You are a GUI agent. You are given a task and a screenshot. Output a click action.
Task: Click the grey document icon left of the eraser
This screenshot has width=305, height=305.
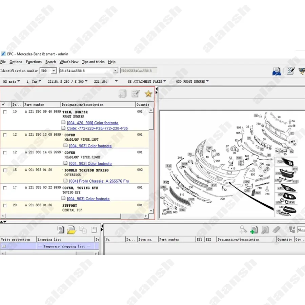click(265, 230)
